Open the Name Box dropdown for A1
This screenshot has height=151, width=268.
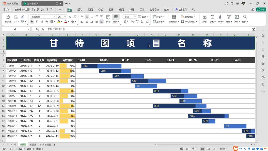click(x=28, y=29)
